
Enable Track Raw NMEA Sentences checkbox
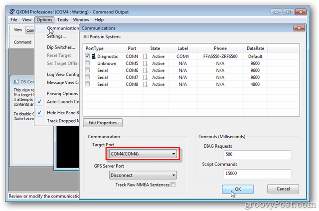click(173, 185)
